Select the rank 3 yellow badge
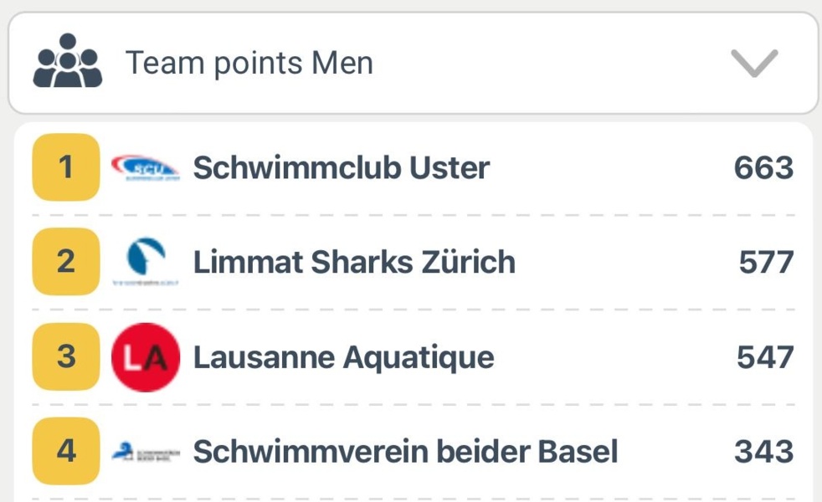This screenshot has height=502, width=822. (x=66, y=357)
